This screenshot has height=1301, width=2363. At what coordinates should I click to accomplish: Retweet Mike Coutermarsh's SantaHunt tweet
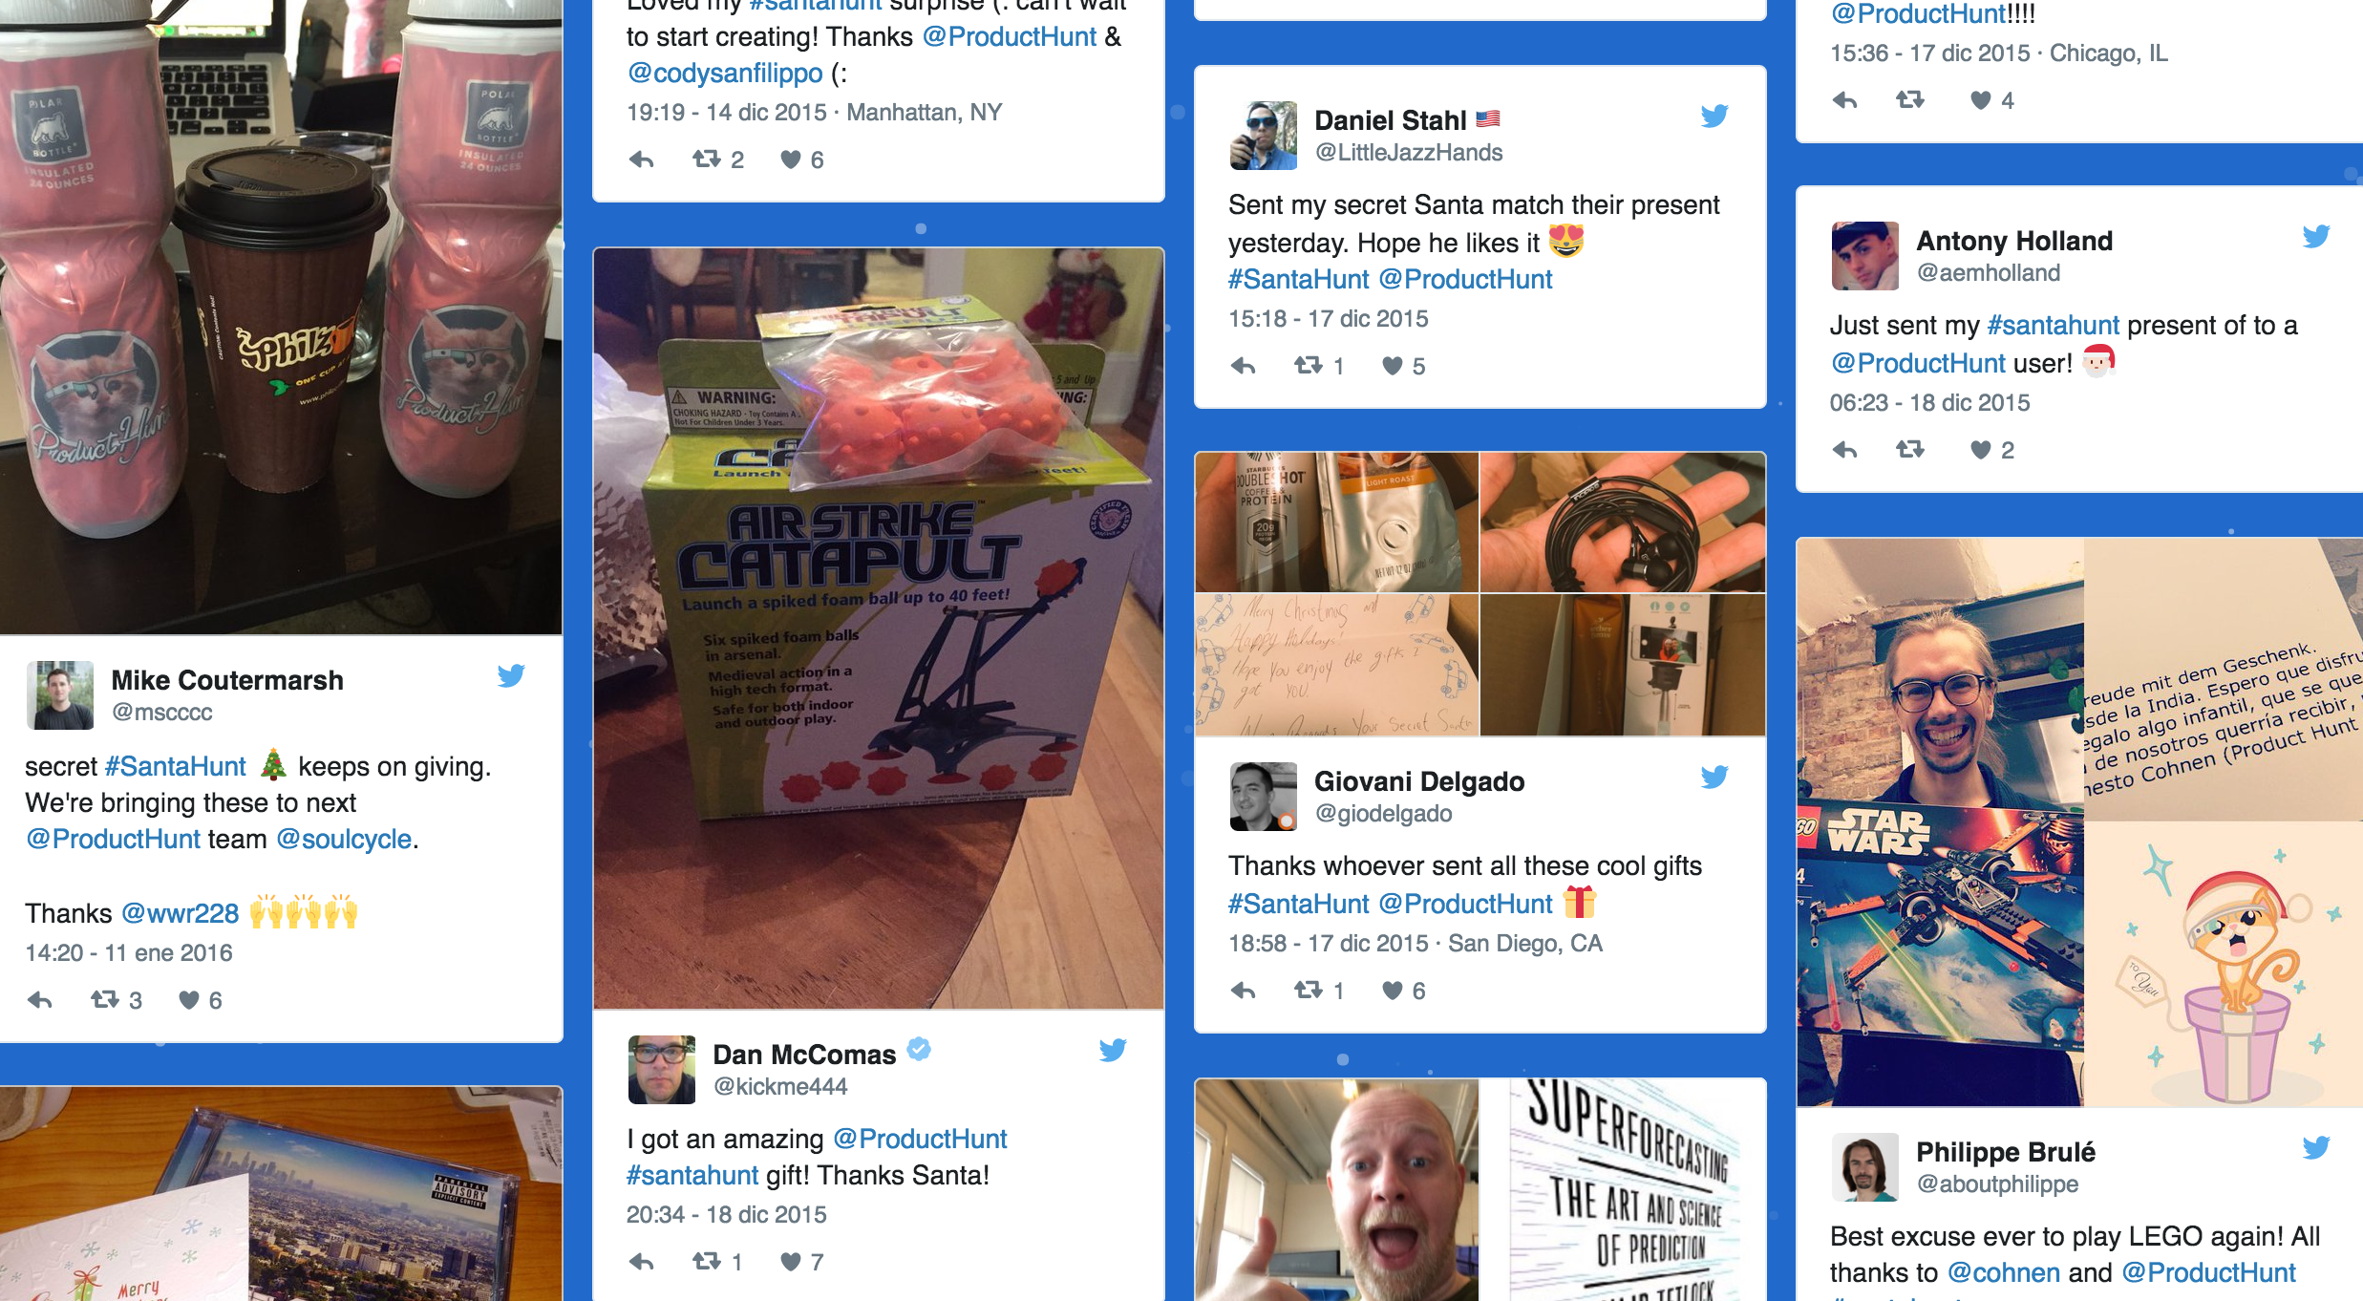[x=105, y=999]
